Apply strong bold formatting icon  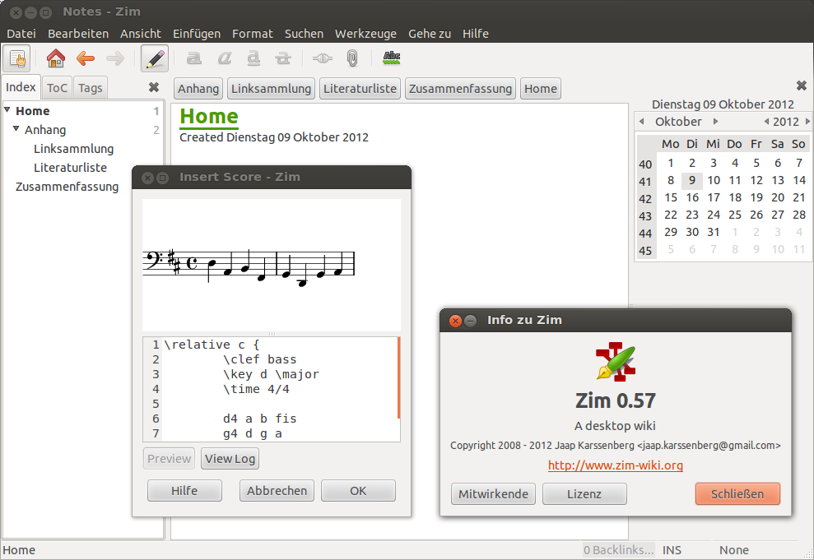[x=193, y=58]
